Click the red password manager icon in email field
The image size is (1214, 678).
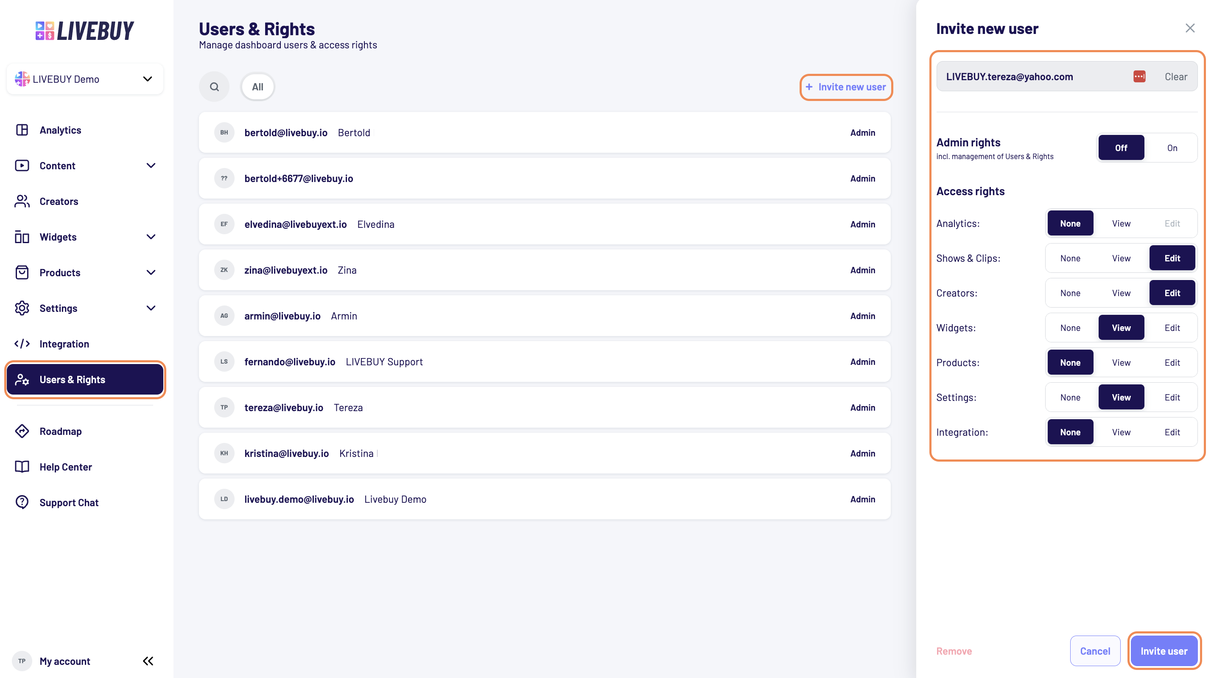click(x=1139, y=76)
